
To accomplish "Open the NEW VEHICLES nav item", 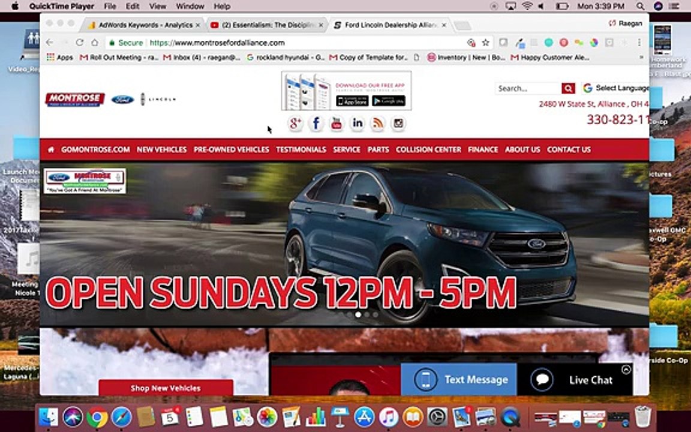I will (162, 149).
